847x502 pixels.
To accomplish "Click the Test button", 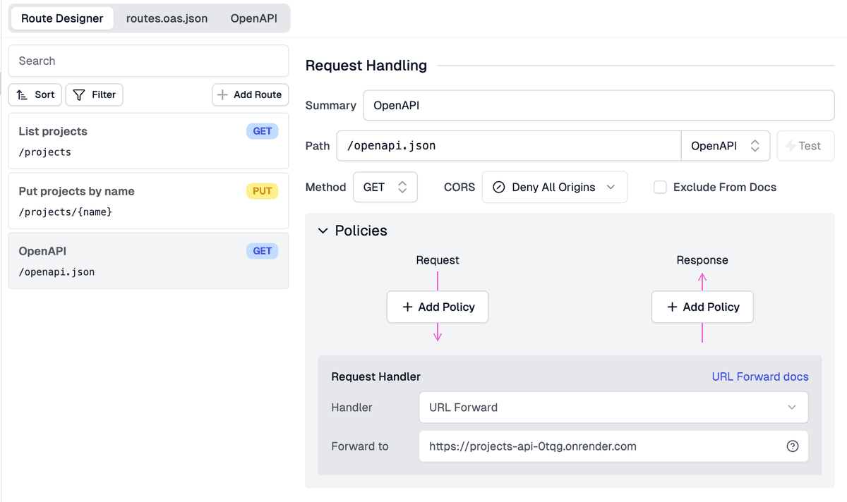I will click(805, 146).
